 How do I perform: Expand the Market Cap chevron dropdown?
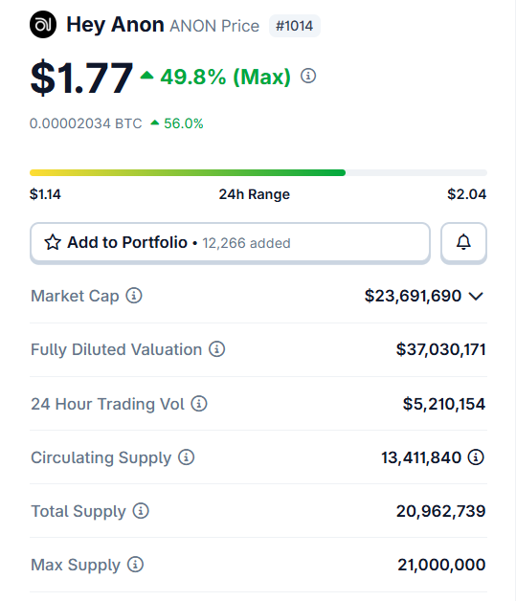click(x=476, y=297)
